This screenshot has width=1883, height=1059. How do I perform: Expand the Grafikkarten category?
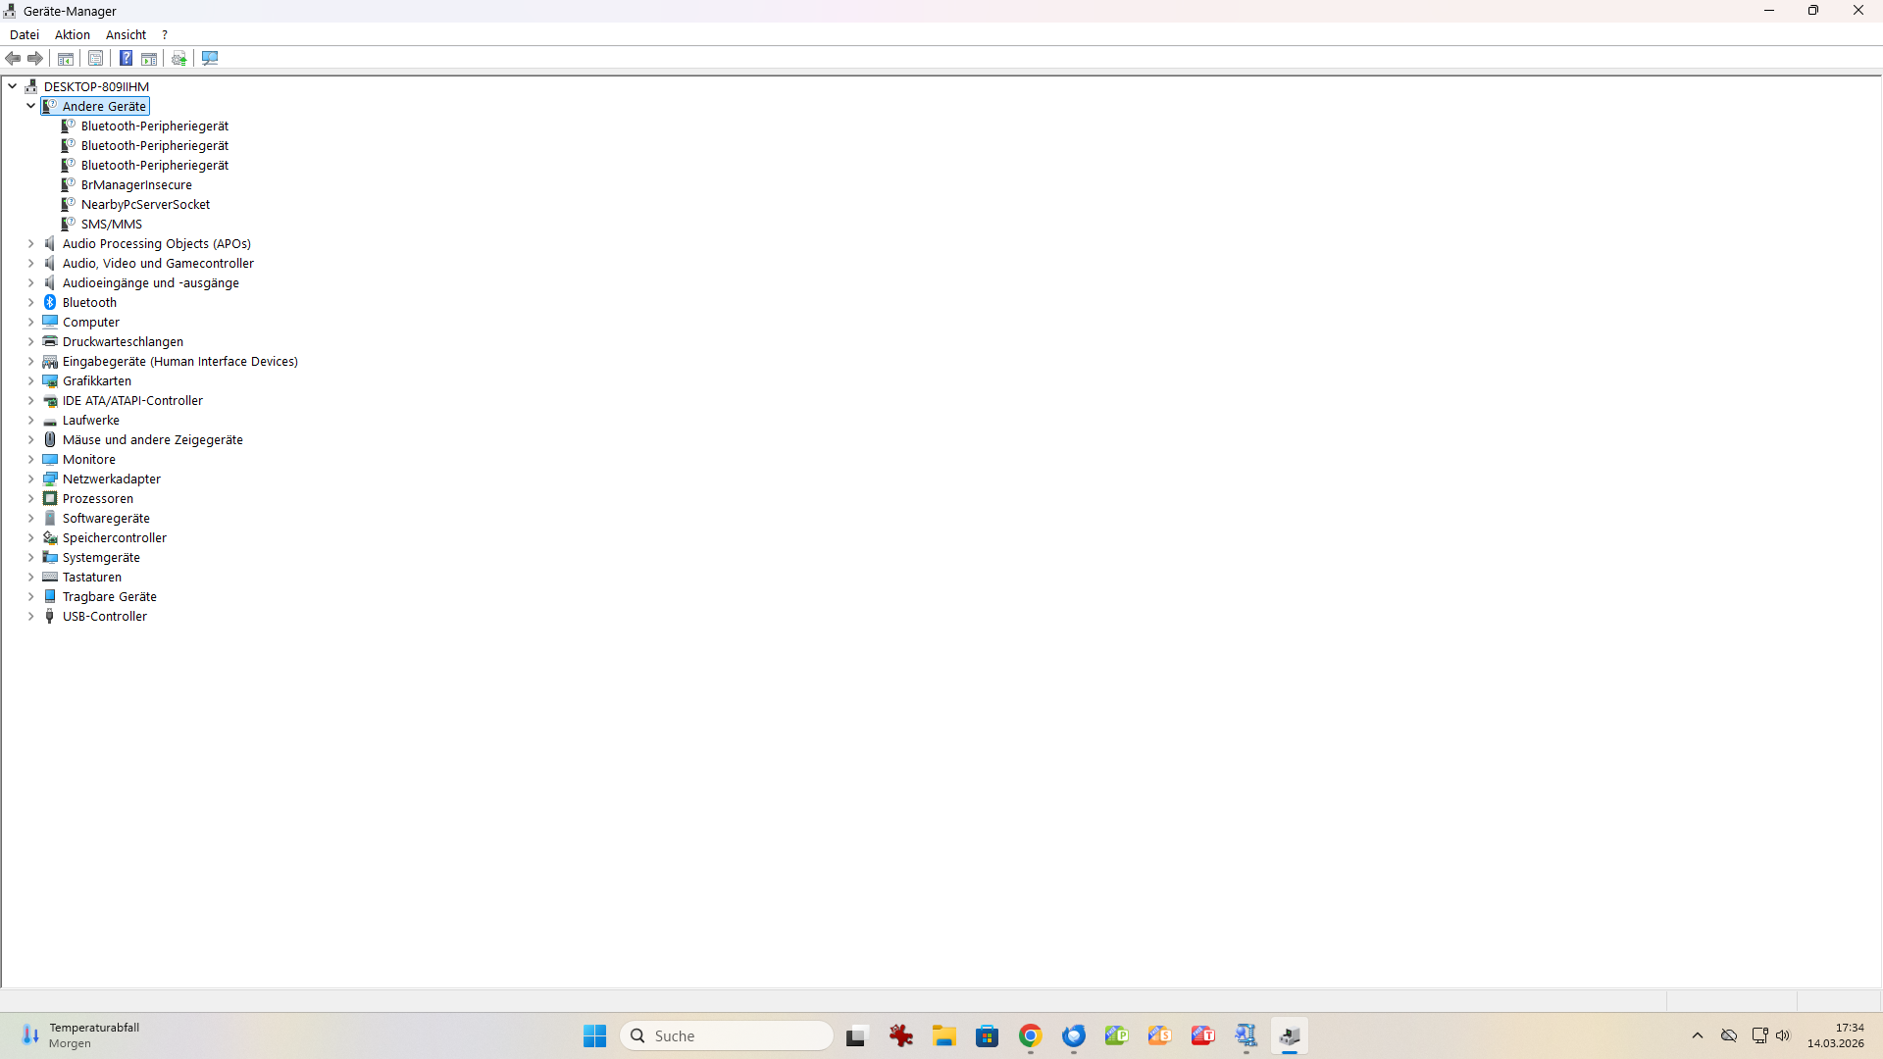click(30, 380)
